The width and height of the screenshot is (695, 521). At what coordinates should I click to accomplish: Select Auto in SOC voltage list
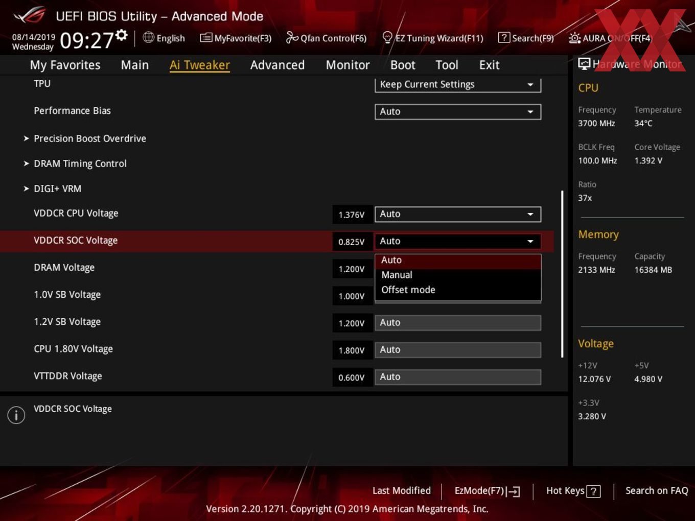pyautogui.click(x=458, y=260)
